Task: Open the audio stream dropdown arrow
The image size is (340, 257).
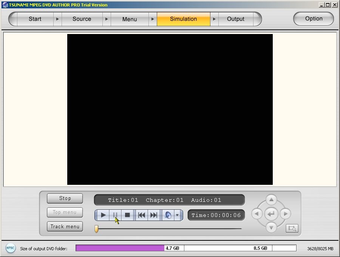Action: tap(177, 215)
